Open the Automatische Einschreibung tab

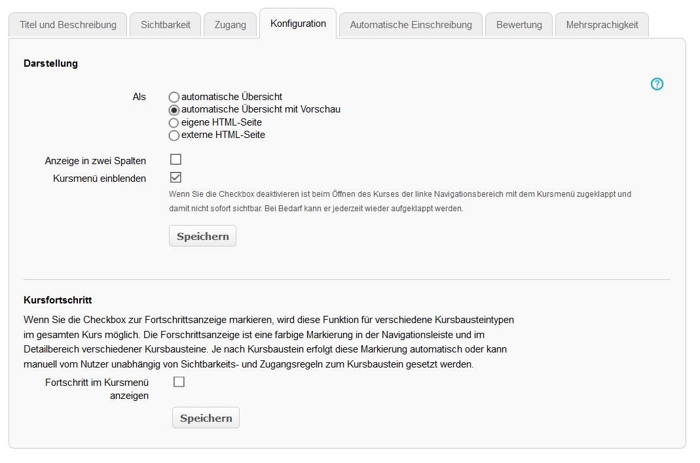[x=411, y=24]
